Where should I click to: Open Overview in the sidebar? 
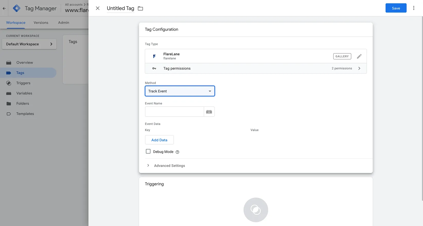point(28,62)
